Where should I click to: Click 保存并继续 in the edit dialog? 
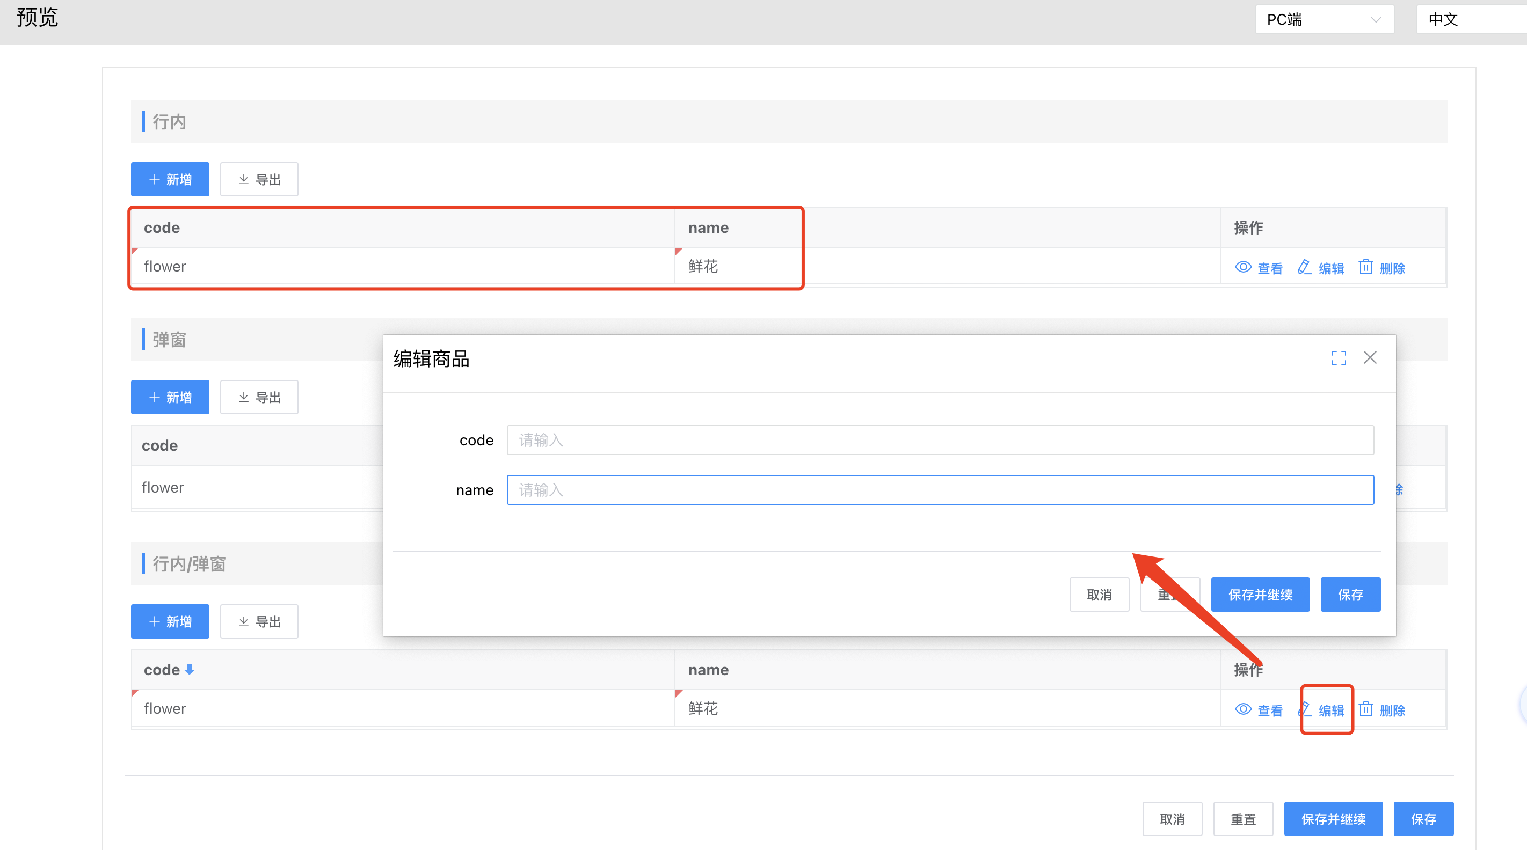(1260, 595)
